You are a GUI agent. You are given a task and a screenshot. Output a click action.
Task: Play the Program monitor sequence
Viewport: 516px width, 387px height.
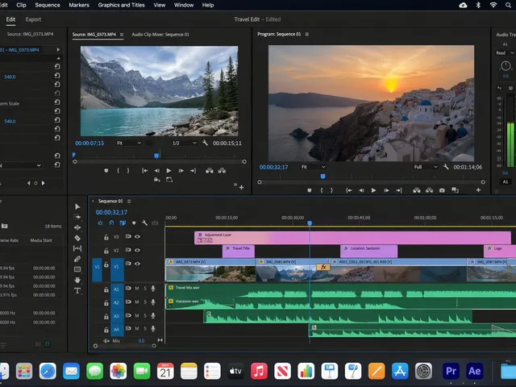(373, 190)
